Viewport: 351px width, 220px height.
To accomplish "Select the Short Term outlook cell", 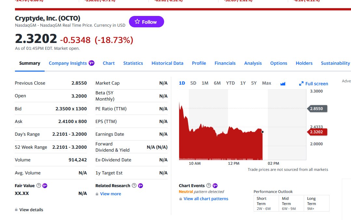I will [x=266, y=203].
